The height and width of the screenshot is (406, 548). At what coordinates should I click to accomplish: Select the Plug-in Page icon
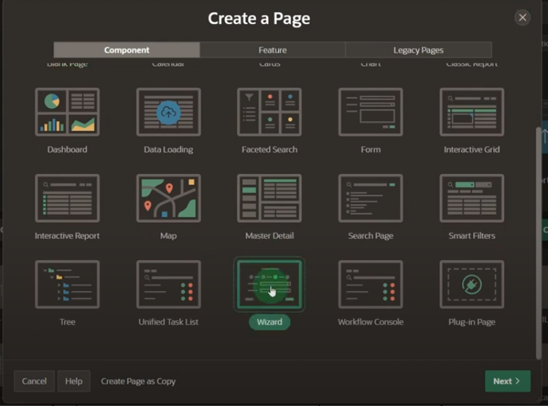pos(472,284)
